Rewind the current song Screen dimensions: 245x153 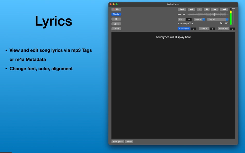pyautogui.click(x=191, y=9)
